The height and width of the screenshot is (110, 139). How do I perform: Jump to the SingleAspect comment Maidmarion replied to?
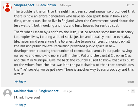pyautogui.click(x=49, y=91)
